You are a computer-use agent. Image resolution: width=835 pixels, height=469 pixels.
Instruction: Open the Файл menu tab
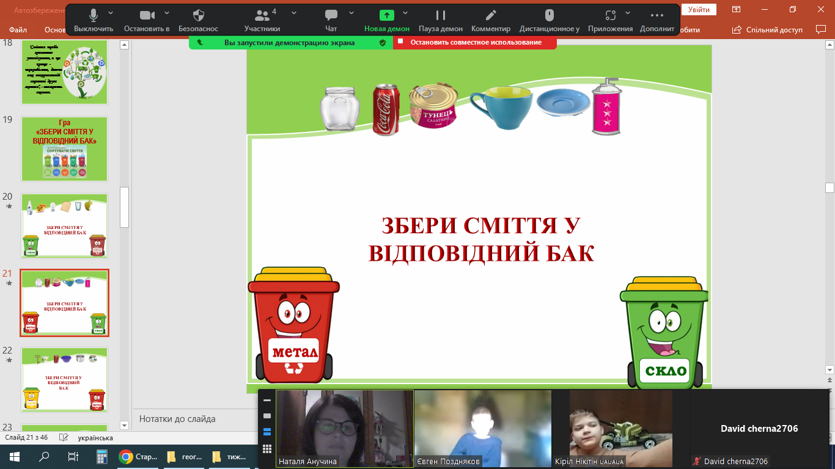coord(18,29)
